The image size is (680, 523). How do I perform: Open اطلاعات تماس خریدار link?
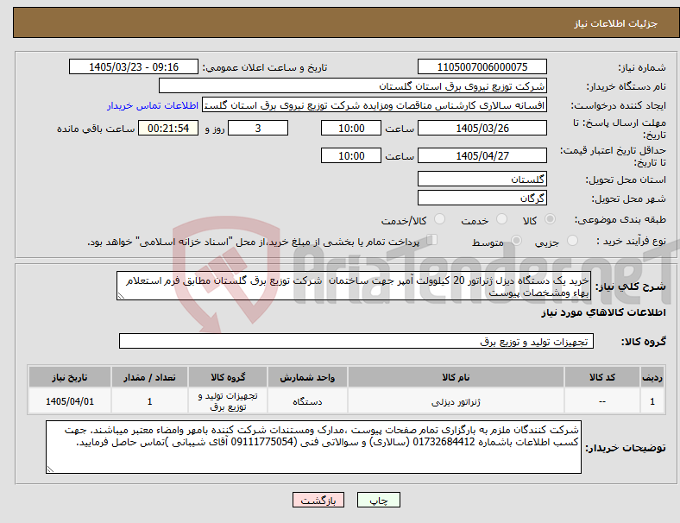click(x=153, y=105)
